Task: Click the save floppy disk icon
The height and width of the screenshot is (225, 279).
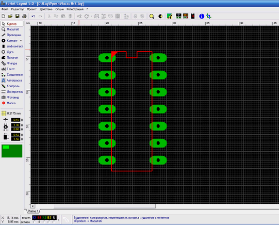Action: point(17,16)
